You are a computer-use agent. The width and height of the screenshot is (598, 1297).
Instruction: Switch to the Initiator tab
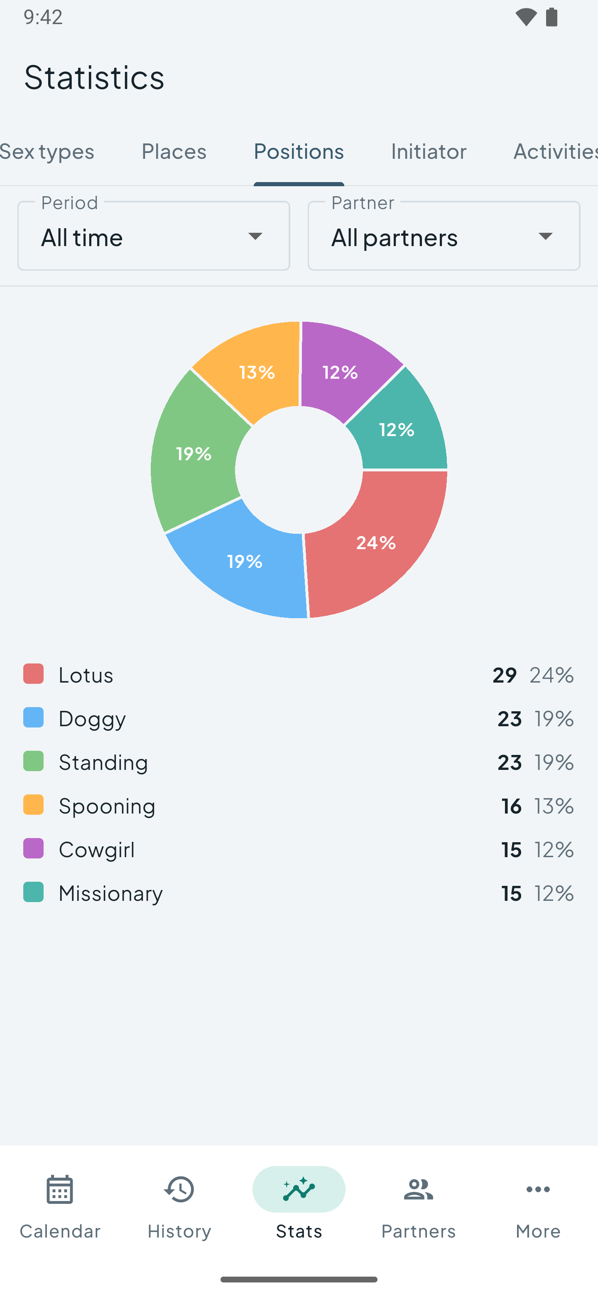tap(429, 151)
